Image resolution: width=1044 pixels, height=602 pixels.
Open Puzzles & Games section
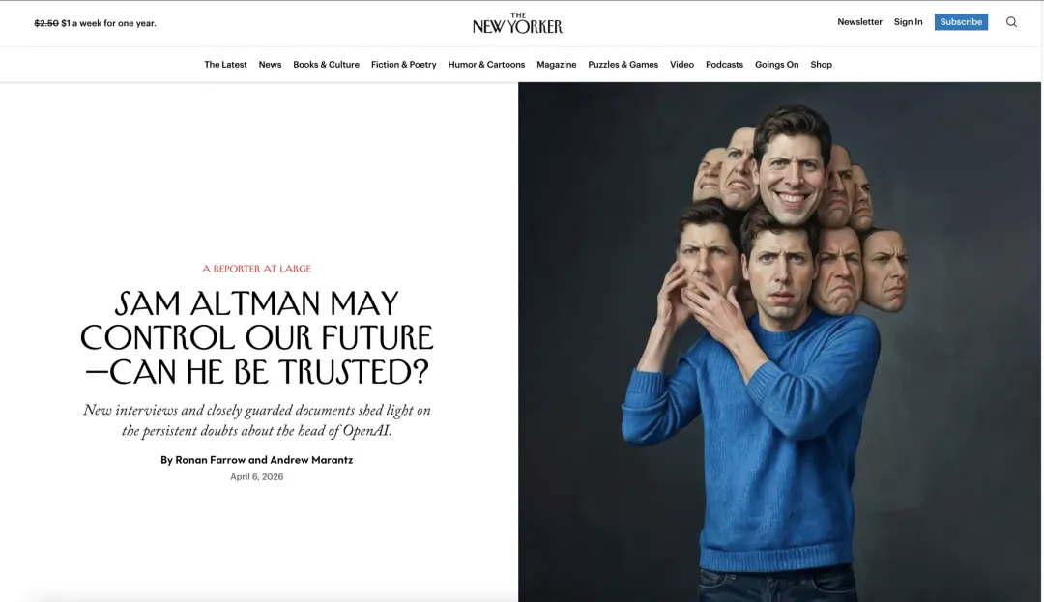tap(623, 65)
